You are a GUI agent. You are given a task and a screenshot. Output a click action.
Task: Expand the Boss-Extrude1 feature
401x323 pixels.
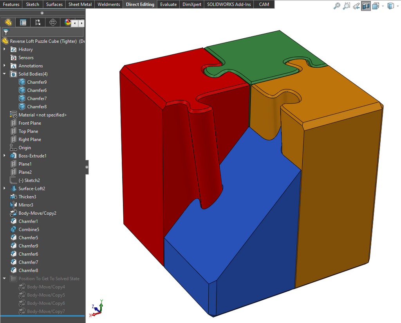(x=4, y=156)
